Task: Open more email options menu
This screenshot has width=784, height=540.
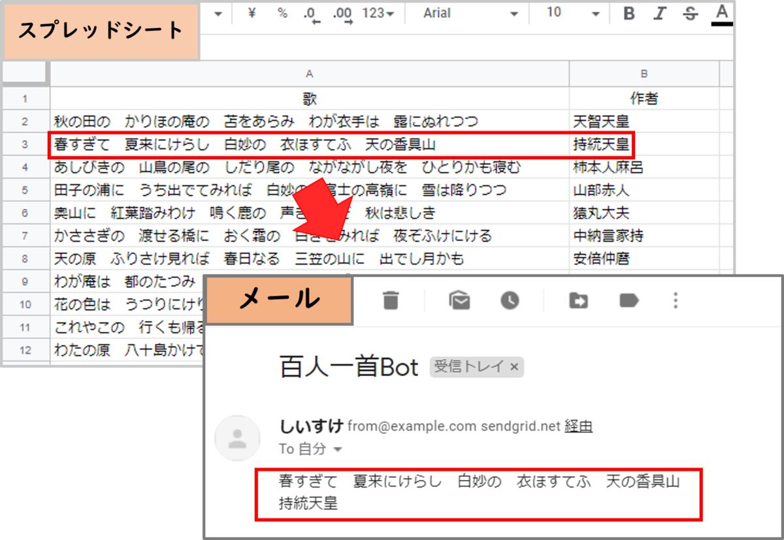Action: click(676, 300)
